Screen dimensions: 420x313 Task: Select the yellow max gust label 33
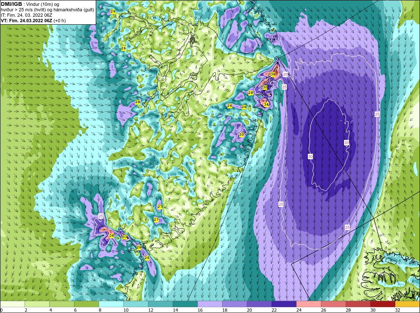click(125, 237)
